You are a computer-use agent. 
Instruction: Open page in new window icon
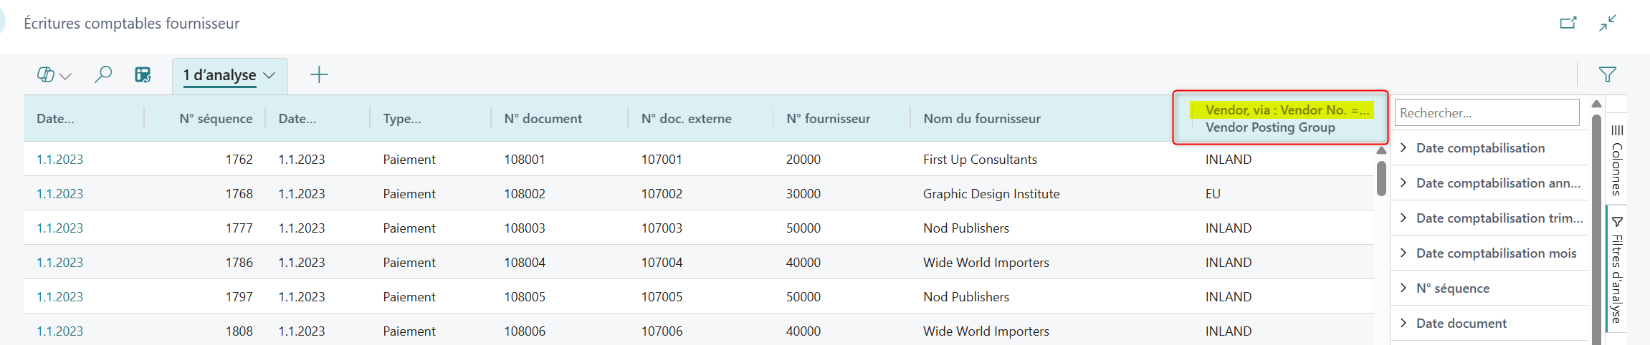pyautogui.click(x=1568, y=23)
